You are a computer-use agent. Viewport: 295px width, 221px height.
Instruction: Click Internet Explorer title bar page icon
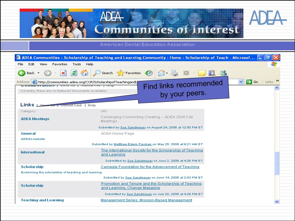tap(18, 57)
